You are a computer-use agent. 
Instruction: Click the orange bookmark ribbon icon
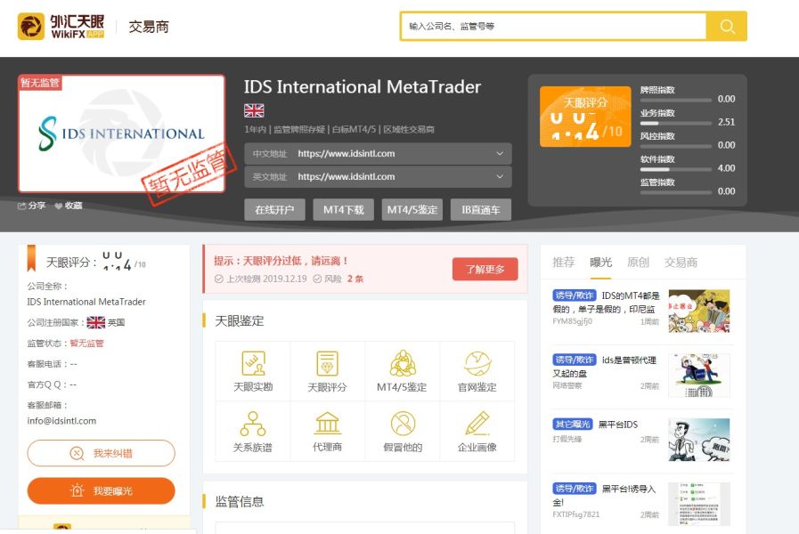coord(31,258)
